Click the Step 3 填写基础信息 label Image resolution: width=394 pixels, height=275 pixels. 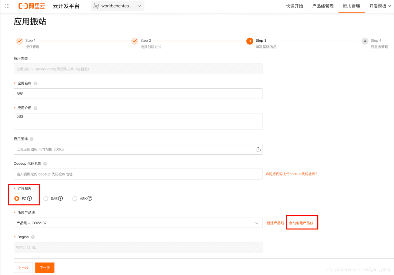266,47
